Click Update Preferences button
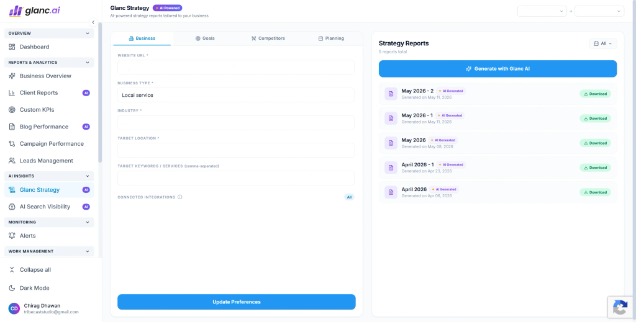 (x=237, y=302)
